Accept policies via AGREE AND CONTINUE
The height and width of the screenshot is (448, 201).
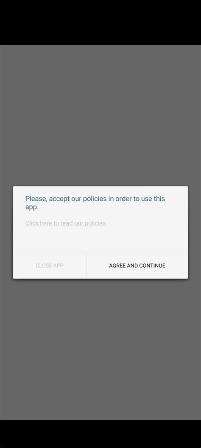[137, 265]
